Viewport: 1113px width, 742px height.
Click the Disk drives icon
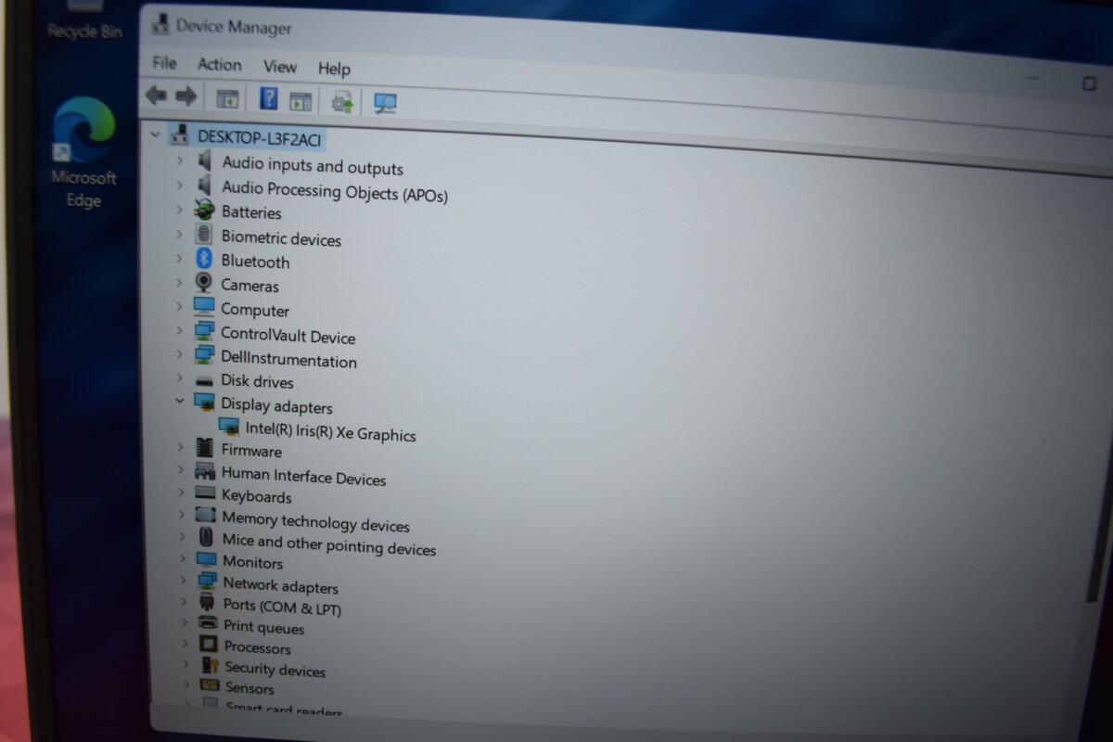pyautogui.click(x=205, y=379)
